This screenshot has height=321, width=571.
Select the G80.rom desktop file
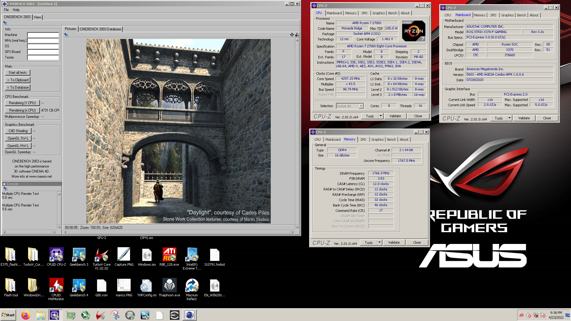click(101, 287)
